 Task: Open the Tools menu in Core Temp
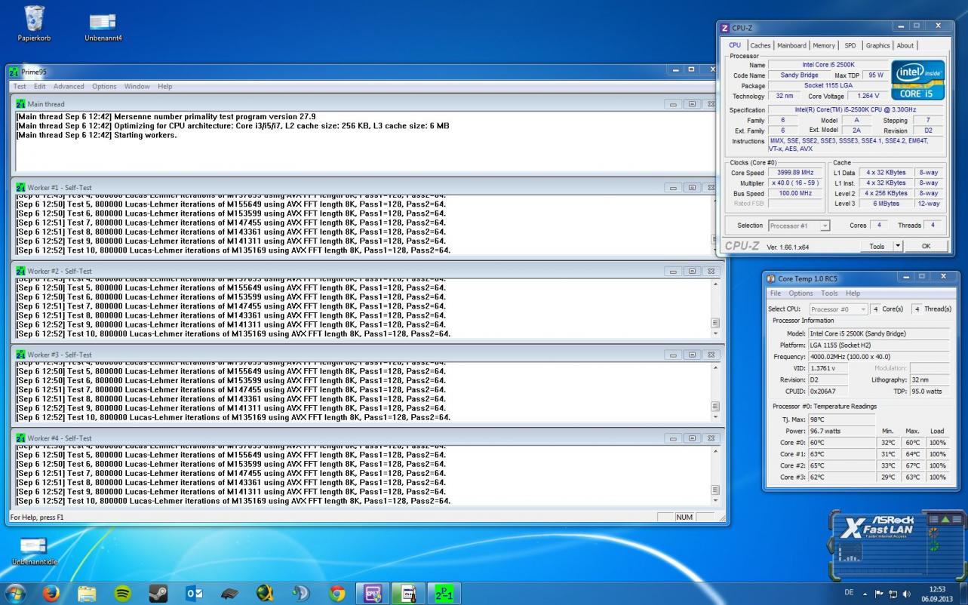tap(829, 293)
